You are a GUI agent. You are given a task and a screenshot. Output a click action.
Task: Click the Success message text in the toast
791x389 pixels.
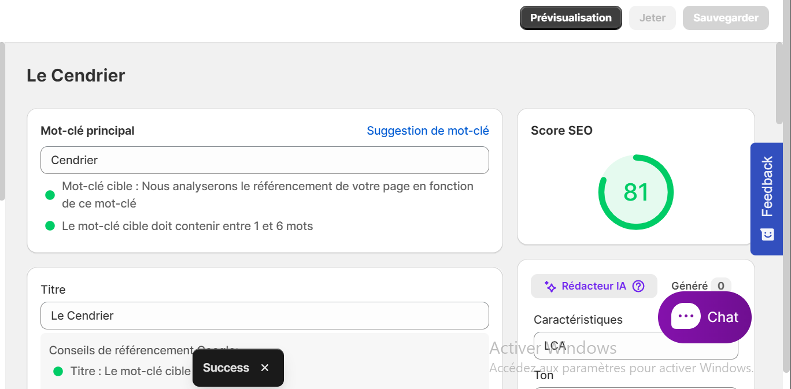point(226,368)
